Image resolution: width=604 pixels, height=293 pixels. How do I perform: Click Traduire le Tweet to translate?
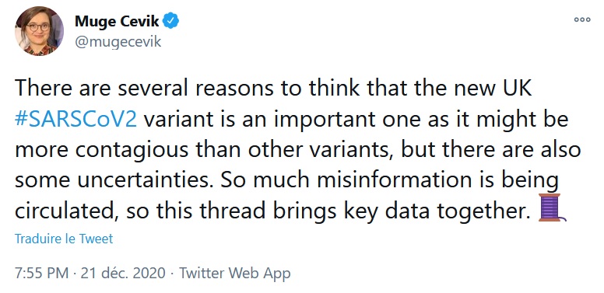64,239
